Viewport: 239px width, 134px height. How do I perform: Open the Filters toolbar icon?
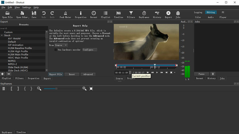[131, 15]
